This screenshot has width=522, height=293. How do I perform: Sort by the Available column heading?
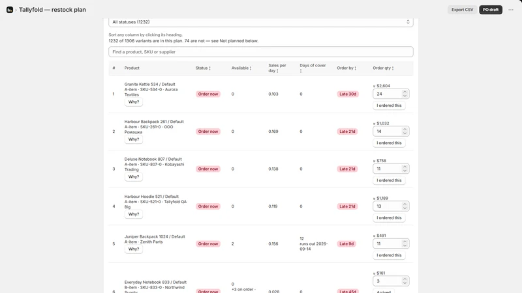click(x=241, y=68)
